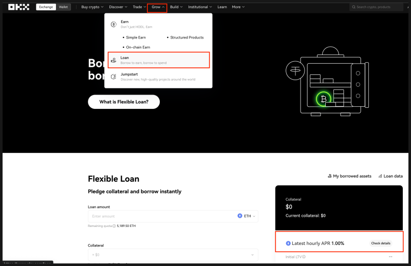The width and height of the screenshot is (411, 266).
Task: Open Loan data
Action: click(x=390, y=176)
